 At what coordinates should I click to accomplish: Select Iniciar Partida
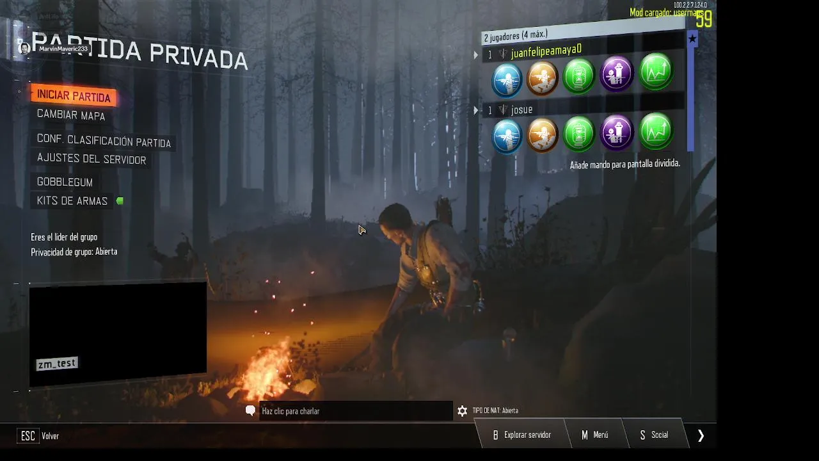coord(74,96)
